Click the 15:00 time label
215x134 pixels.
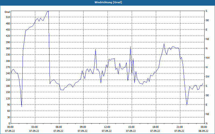(x=131, y=127)
